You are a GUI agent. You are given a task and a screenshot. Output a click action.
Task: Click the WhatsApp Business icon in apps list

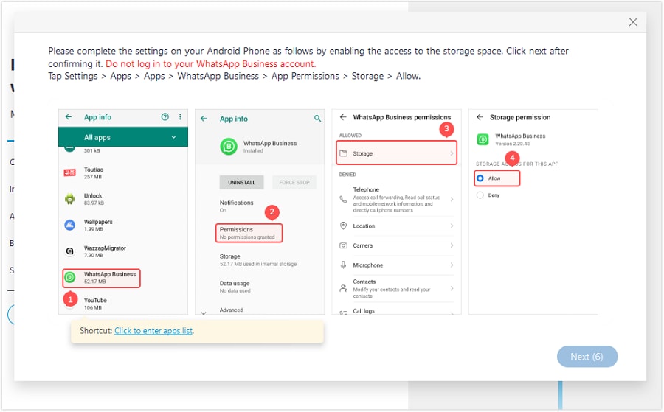tap(70, 277)
